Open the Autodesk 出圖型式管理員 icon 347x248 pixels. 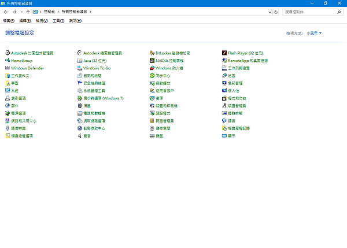[8, 53]
